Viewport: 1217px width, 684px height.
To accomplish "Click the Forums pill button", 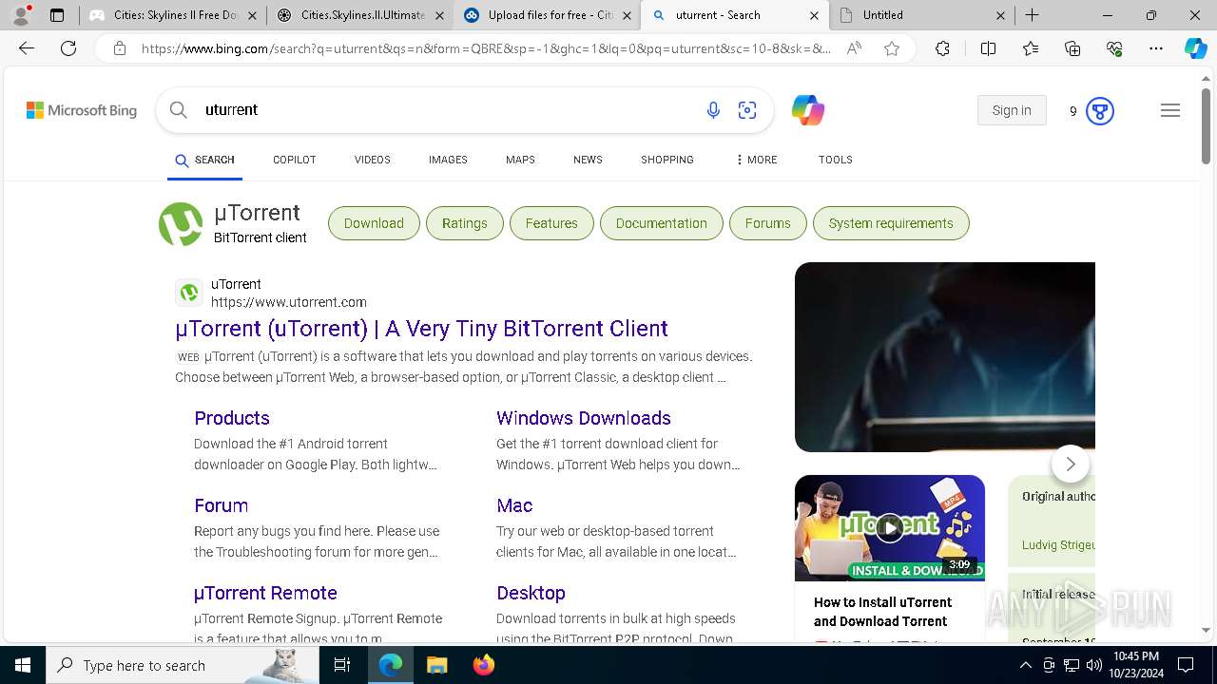I will coord(768,223).
